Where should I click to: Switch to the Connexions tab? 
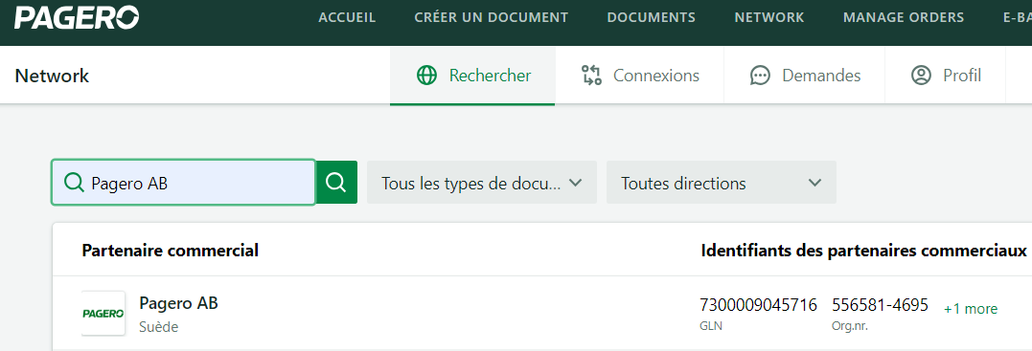tap(640, 76)
